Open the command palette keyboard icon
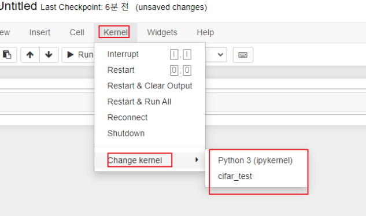 (243, 55)
